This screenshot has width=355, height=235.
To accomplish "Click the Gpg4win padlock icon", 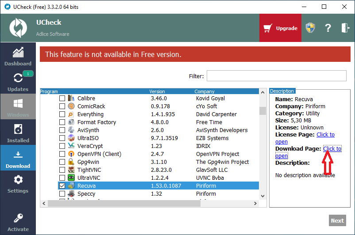I will click(x=71, y=162).
